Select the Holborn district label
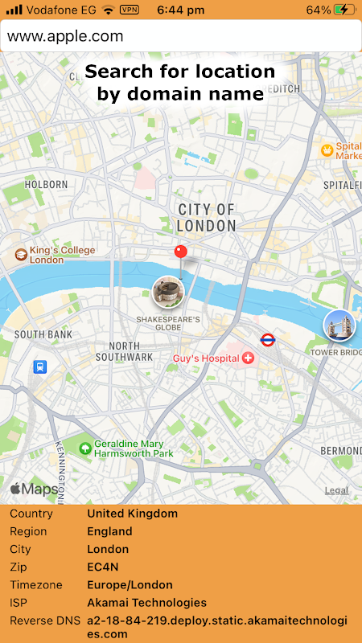Screen dimensions: 362x643 click(x=46, y=185)
